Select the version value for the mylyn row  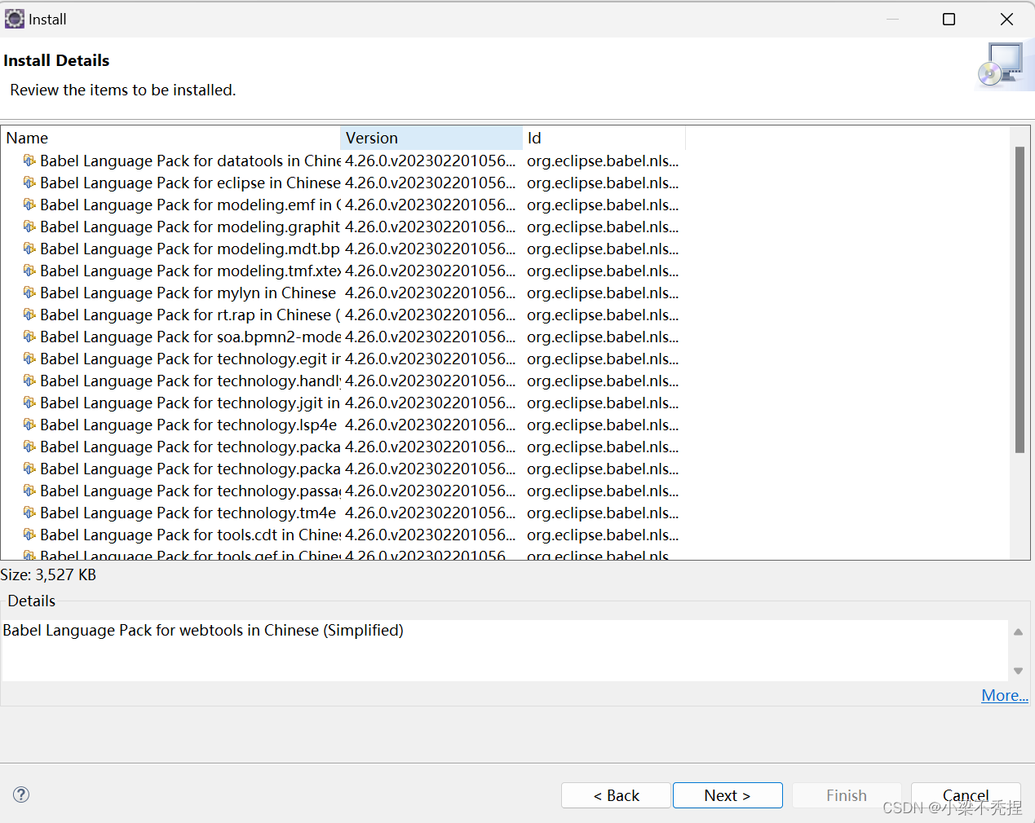click(x=431, y=293)
